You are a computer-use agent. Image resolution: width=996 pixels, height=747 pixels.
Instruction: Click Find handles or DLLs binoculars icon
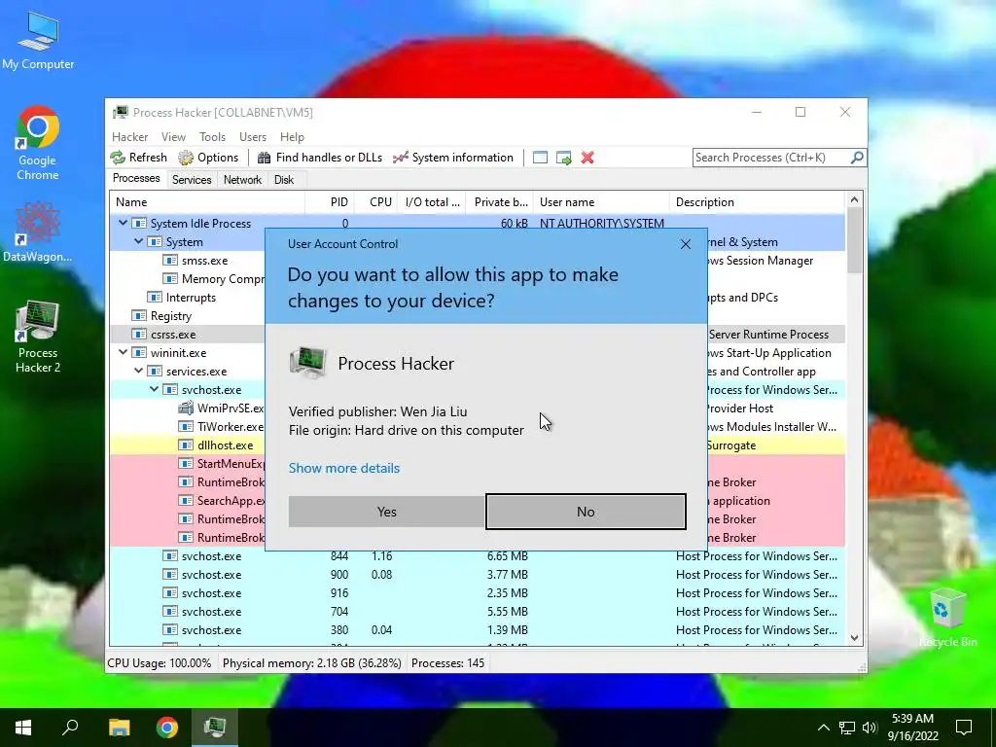coord(264,158)
